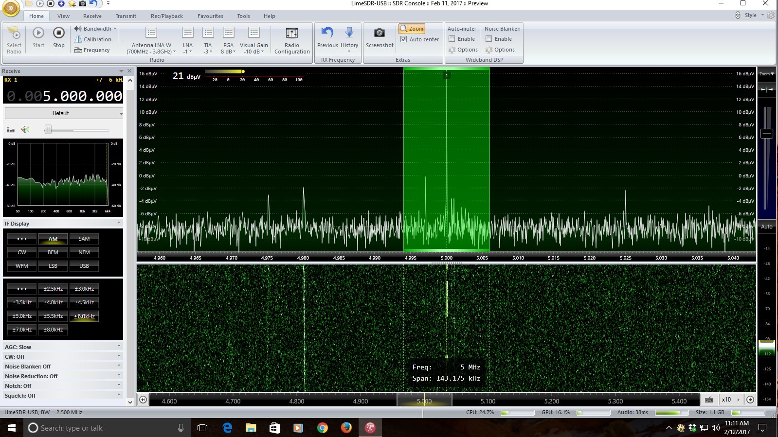Expand the Default profile dropdown
The image size is (778, 437).
click(x=64, y=113)
